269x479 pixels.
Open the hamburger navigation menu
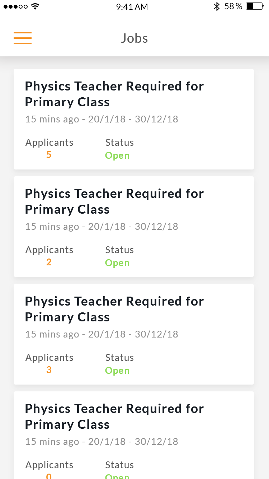[23, 38]
